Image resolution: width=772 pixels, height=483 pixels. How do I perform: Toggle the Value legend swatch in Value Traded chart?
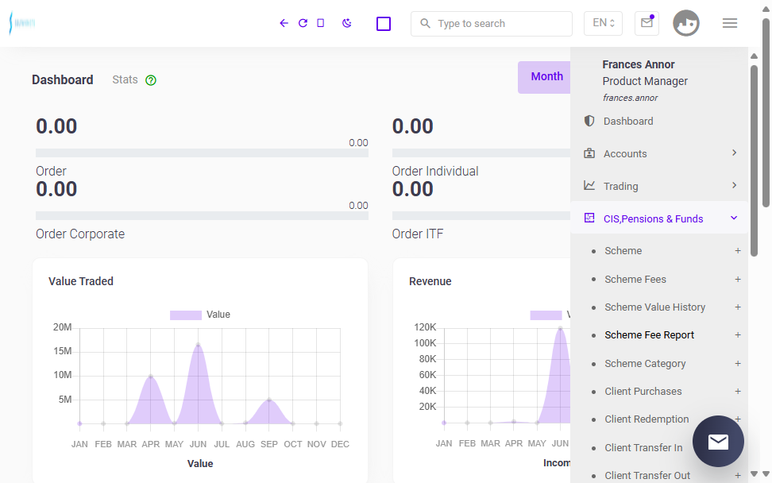[x=186, y=315]
